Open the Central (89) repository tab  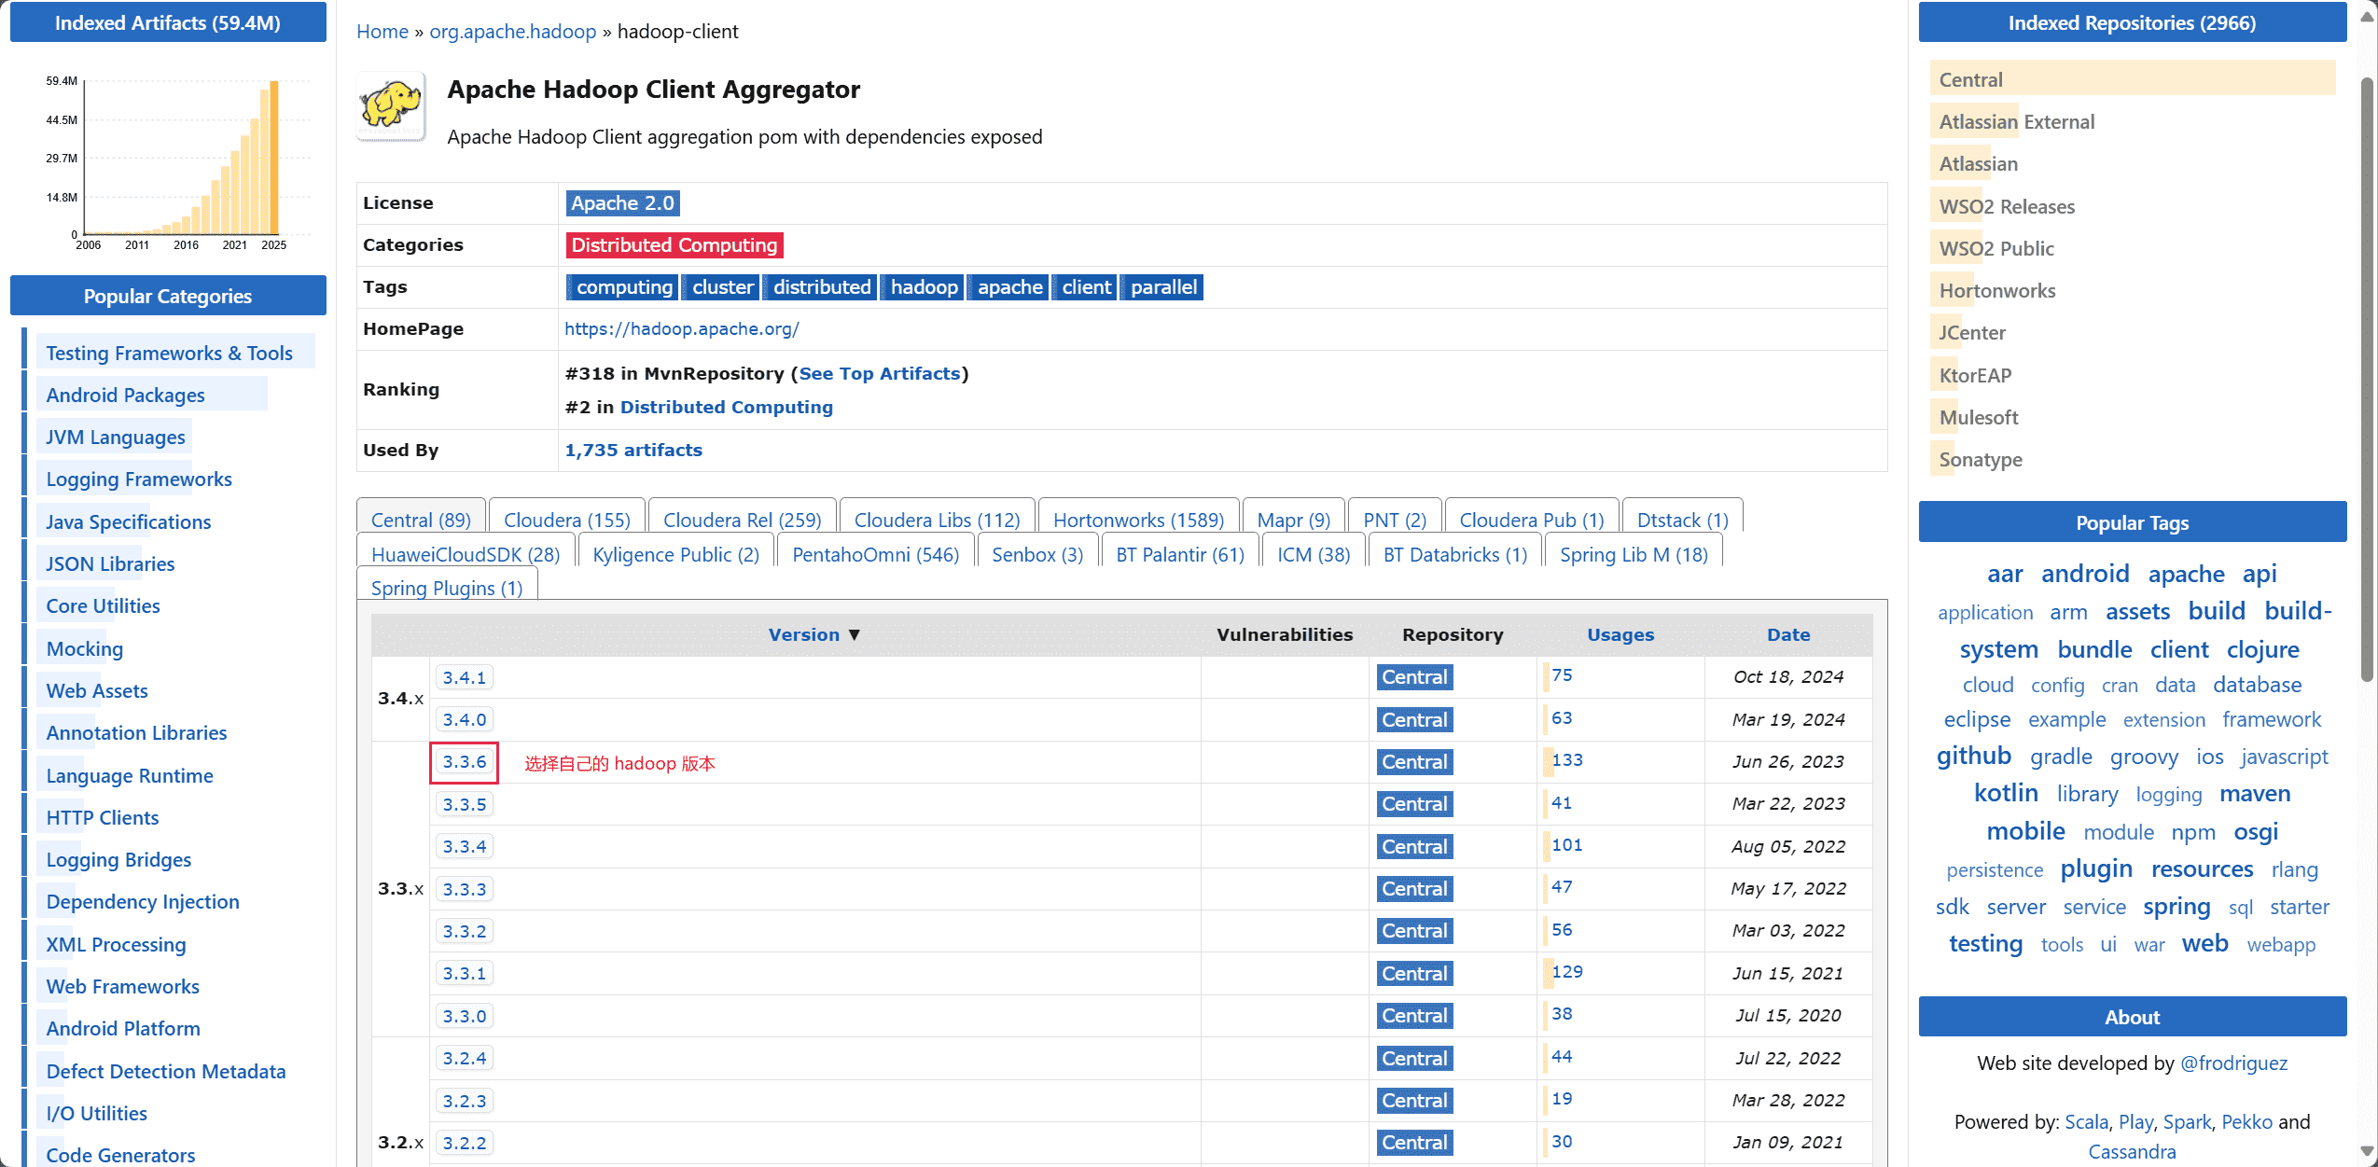click(421, 520)
